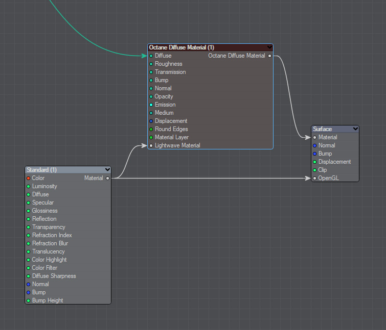Click the 'Emission' label text
Screen dimensions: 386x330
pos(165,105)
